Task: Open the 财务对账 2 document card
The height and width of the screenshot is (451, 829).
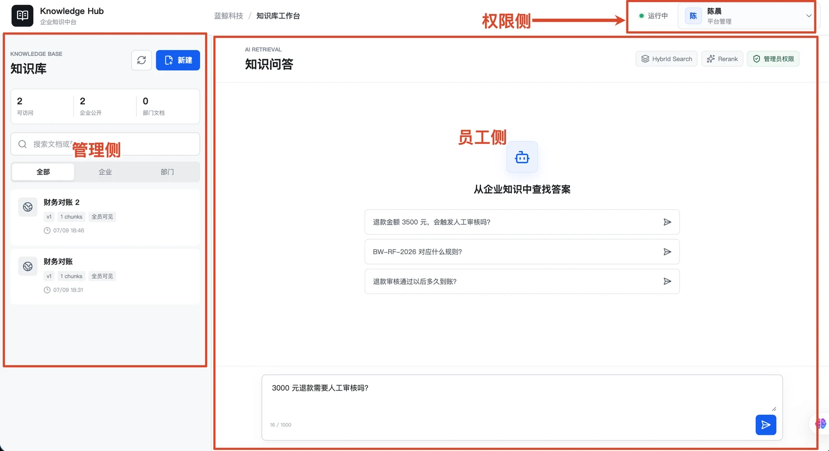Action: (x=105, y=217)
